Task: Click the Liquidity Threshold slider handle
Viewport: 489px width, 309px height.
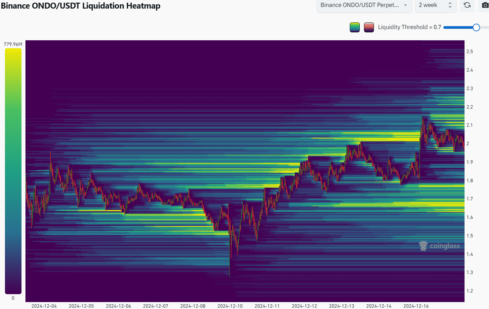Action: pos(476,27)
